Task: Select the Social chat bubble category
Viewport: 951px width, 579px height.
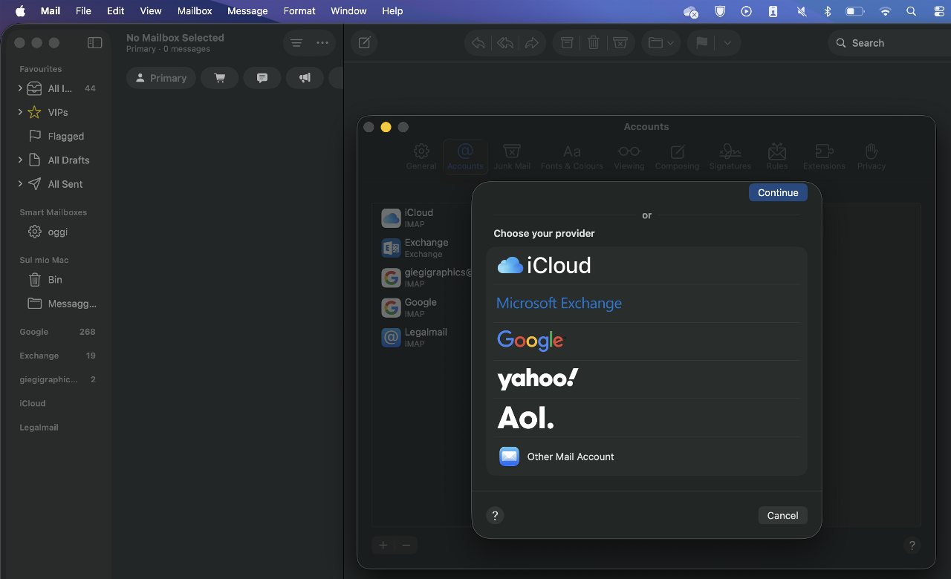Action: 262,78
